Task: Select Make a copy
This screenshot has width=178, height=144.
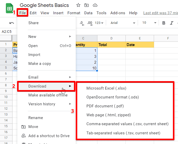Action: 46,64
